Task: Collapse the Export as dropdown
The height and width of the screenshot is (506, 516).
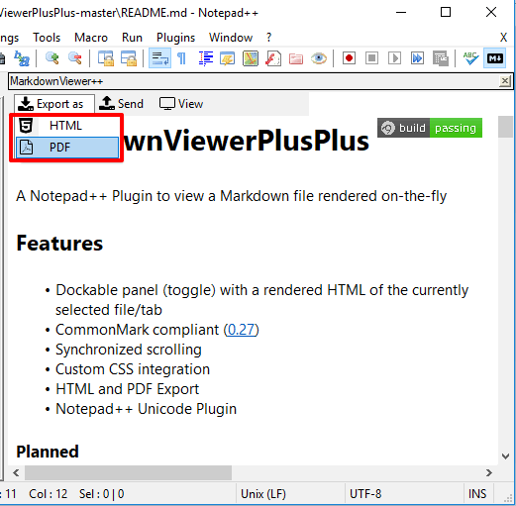Action: (x=54, y=104)
